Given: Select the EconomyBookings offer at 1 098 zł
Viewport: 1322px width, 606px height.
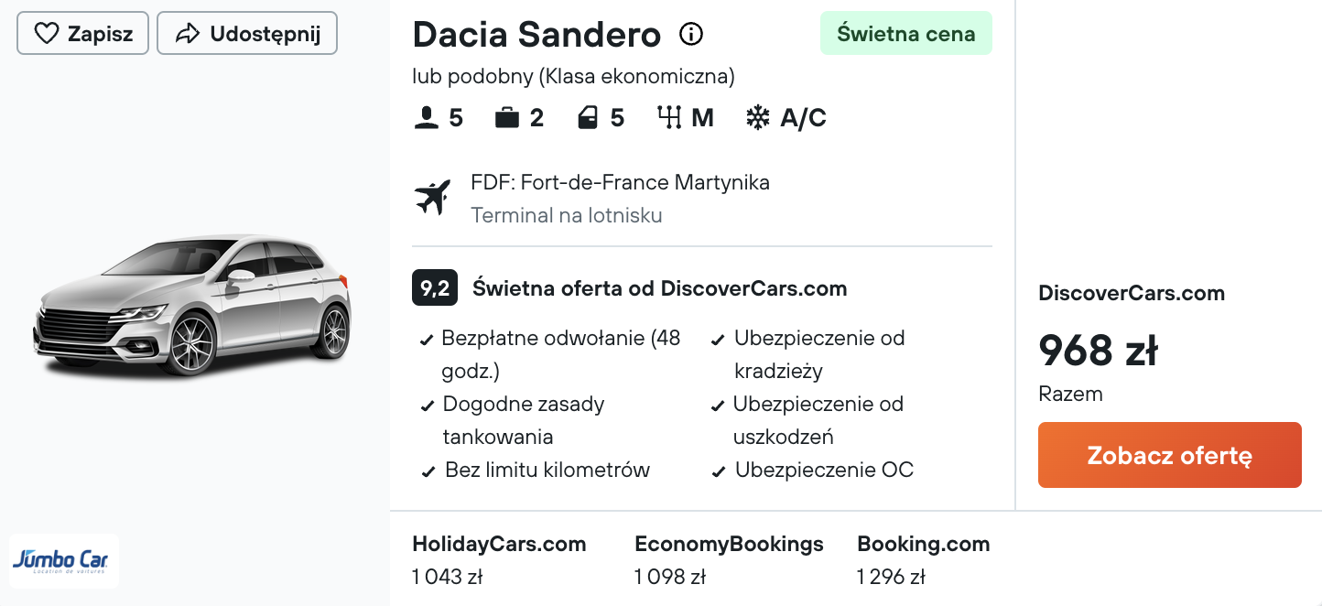Looking at the screenshot, I should (x=729, y=559).
